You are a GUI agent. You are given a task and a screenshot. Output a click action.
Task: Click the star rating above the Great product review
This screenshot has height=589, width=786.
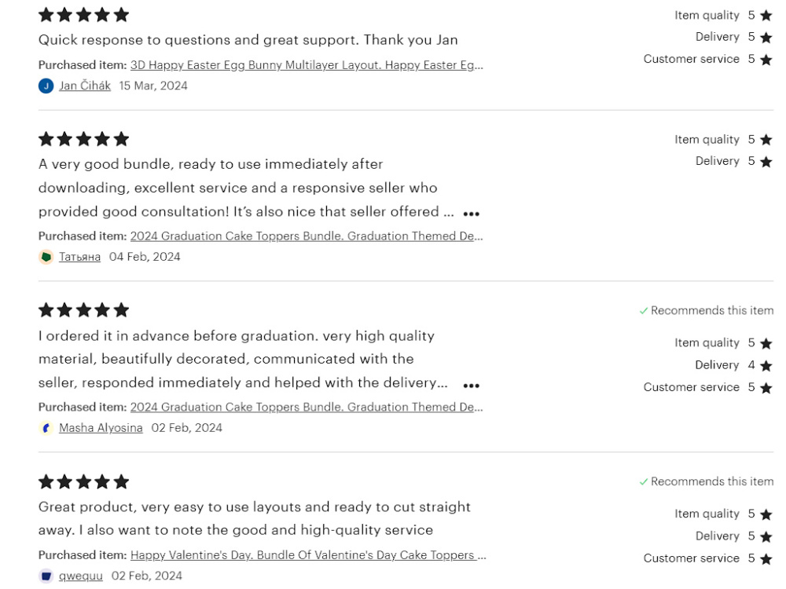click(84, 482)
